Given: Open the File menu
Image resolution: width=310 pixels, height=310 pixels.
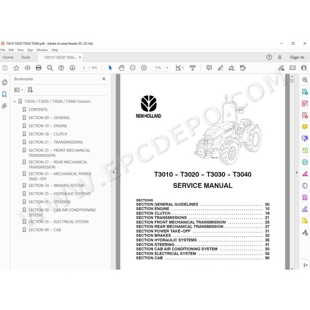Looking at the screenshot, I should (x=3, y=50).
